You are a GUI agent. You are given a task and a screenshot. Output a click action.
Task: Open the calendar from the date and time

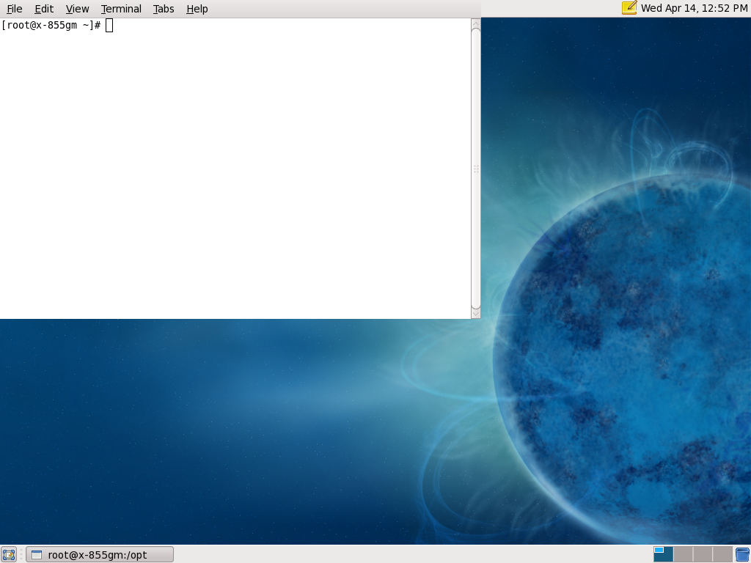pyautogui.click(x=694, y=8)
